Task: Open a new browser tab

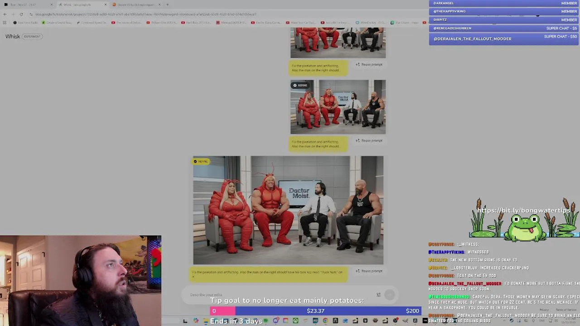Action: (168, 5)
